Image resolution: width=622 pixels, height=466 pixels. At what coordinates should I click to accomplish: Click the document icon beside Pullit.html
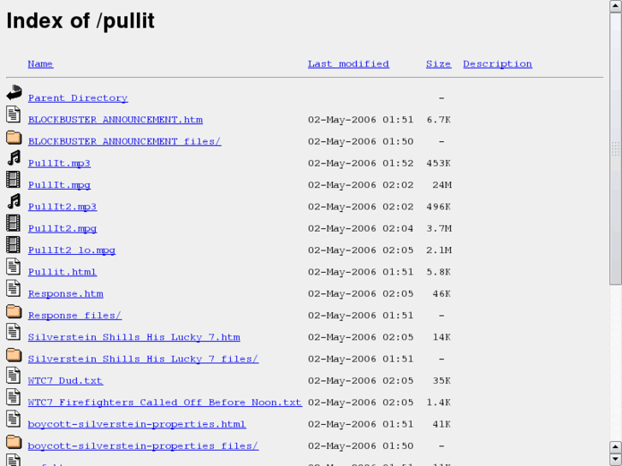tap(13, 267)
